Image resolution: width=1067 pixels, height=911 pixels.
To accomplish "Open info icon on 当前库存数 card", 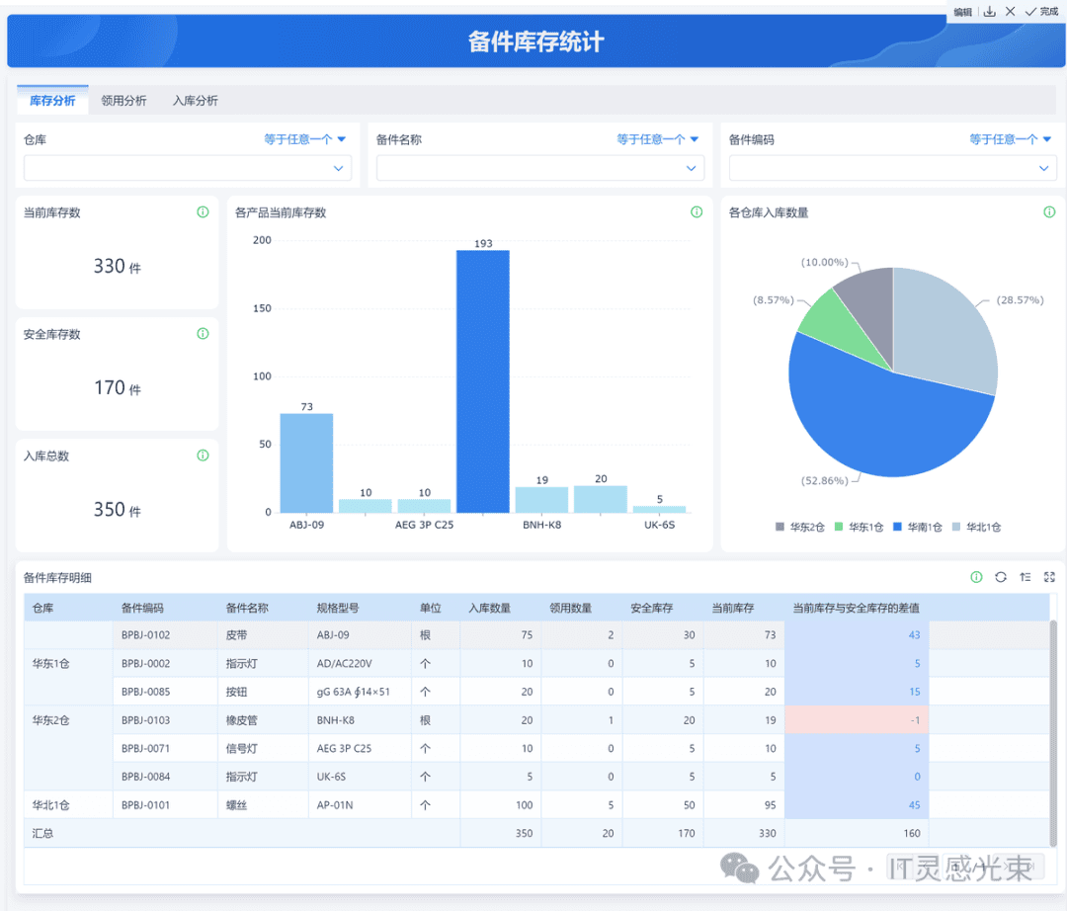I will click(203, 212).
